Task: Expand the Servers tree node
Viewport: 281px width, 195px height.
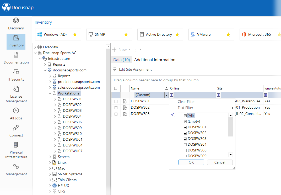Action: point(50,157)
